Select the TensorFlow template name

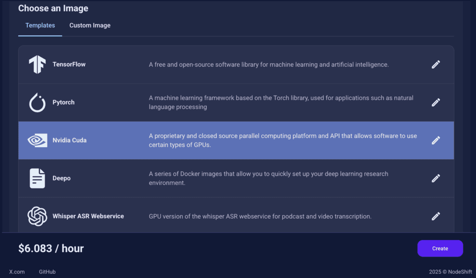pyautogui.click(x=69, y=64)
